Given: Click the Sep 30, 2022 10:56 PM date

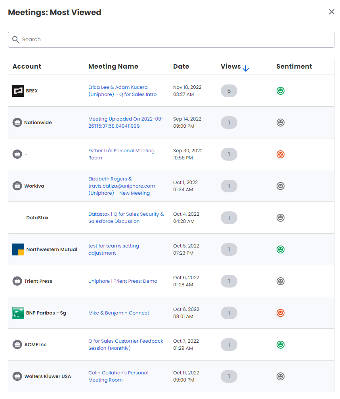Looking at the screenshot, I should pos(188,154).
